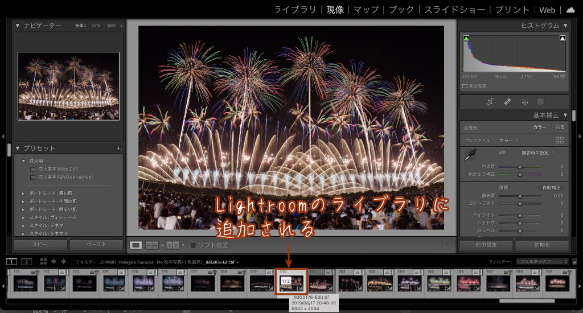This screenshot has width=583, height=313.
Task: Collapse the プリセット panel
Action: coord(18,149)
